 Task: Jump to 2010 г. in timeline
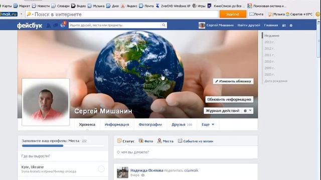(x=269, y=61)
